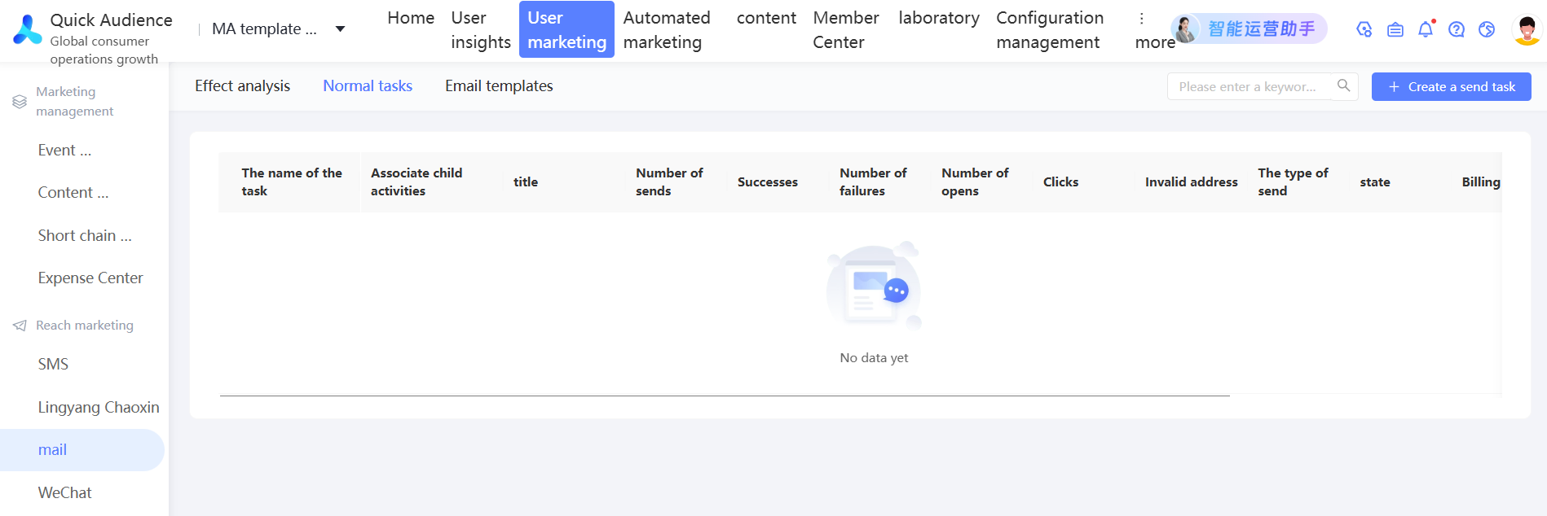Open the notifications bell

point(1426,29)
